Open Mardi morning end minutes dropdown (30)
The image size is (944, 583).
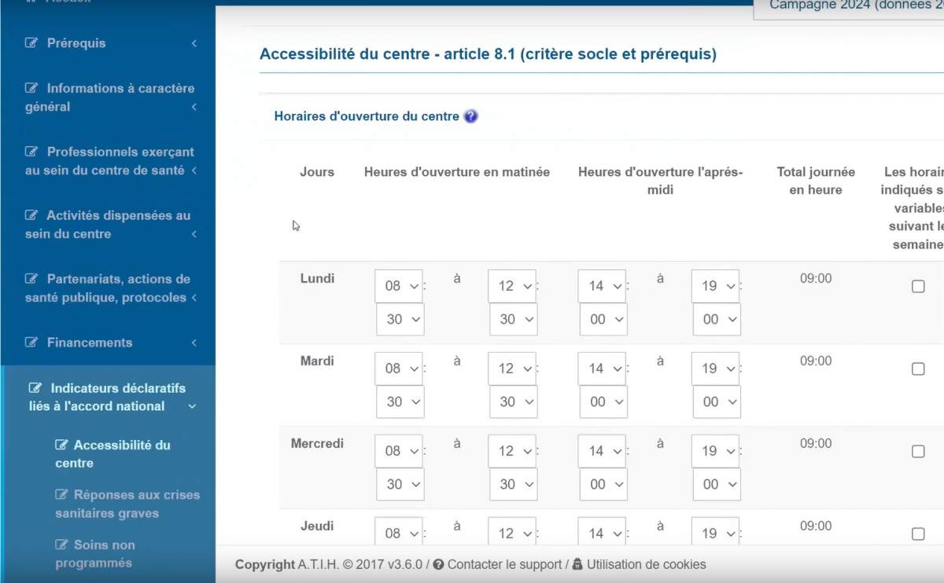[x=514, y=401]
